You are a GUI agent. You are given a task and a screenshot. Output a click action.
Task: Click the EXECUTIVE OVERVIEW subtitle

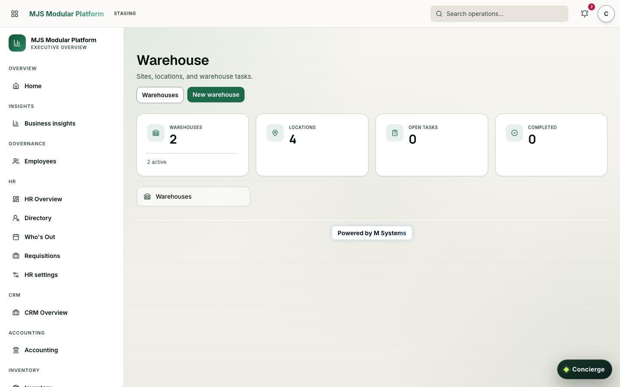59,48
